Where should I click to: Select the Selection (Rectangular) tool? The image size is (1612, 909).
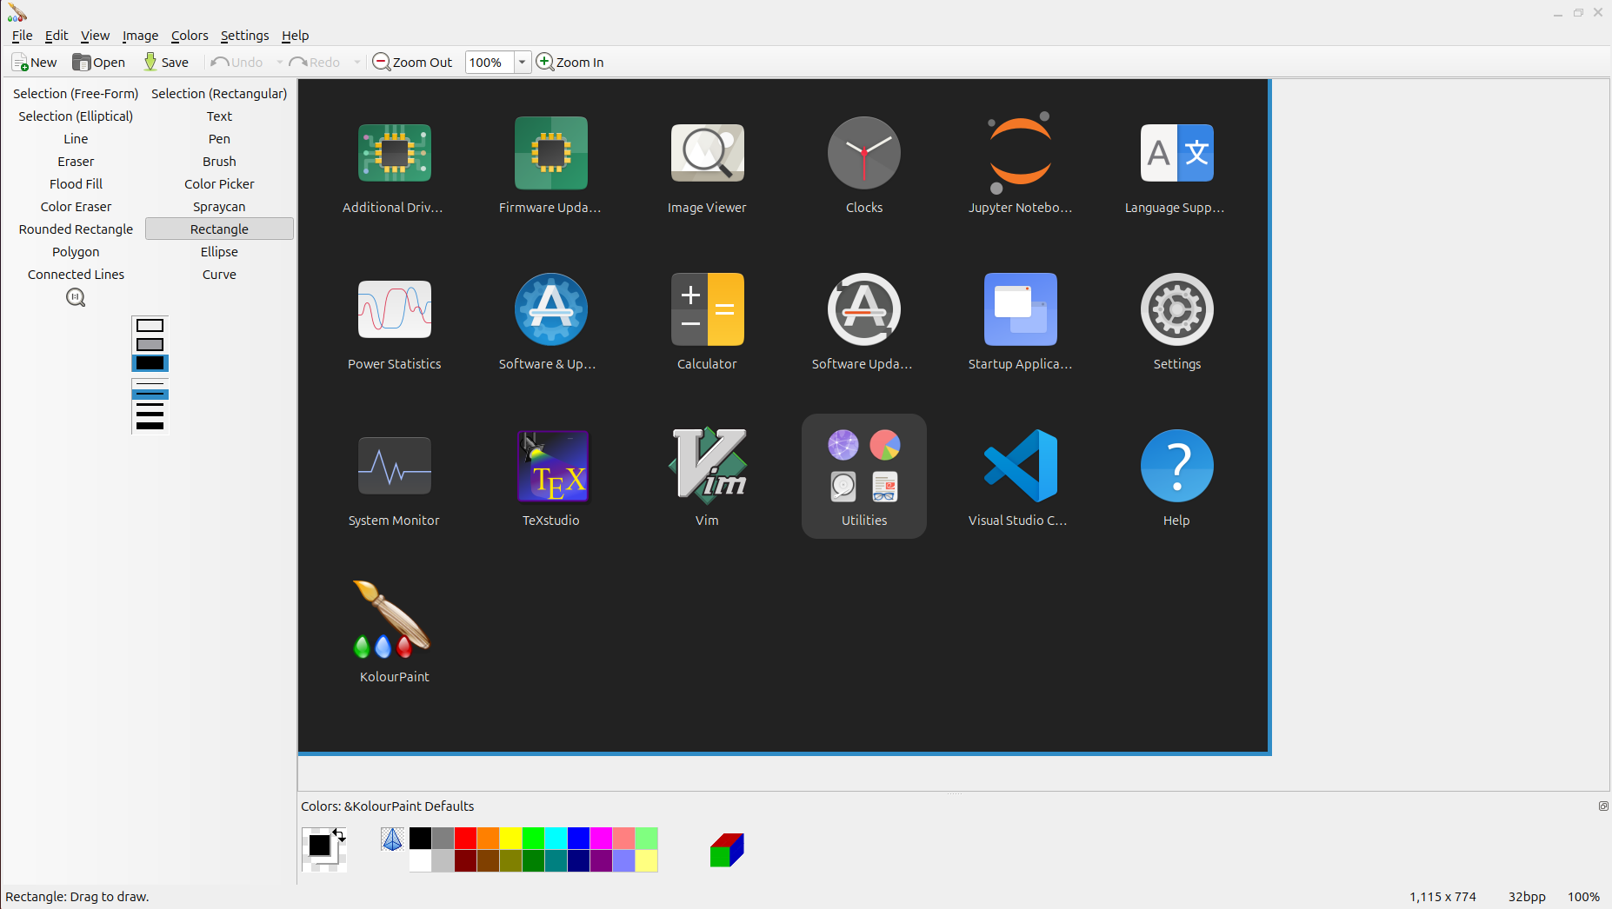(219, 94)
